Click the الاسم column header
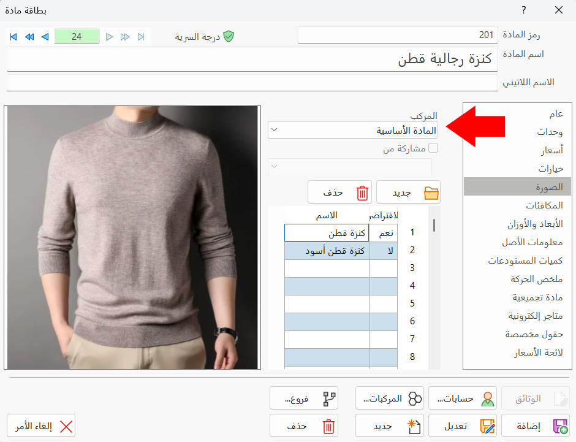Screen dimensions: 576x442 pyautogui.click(x=327, y=215)
